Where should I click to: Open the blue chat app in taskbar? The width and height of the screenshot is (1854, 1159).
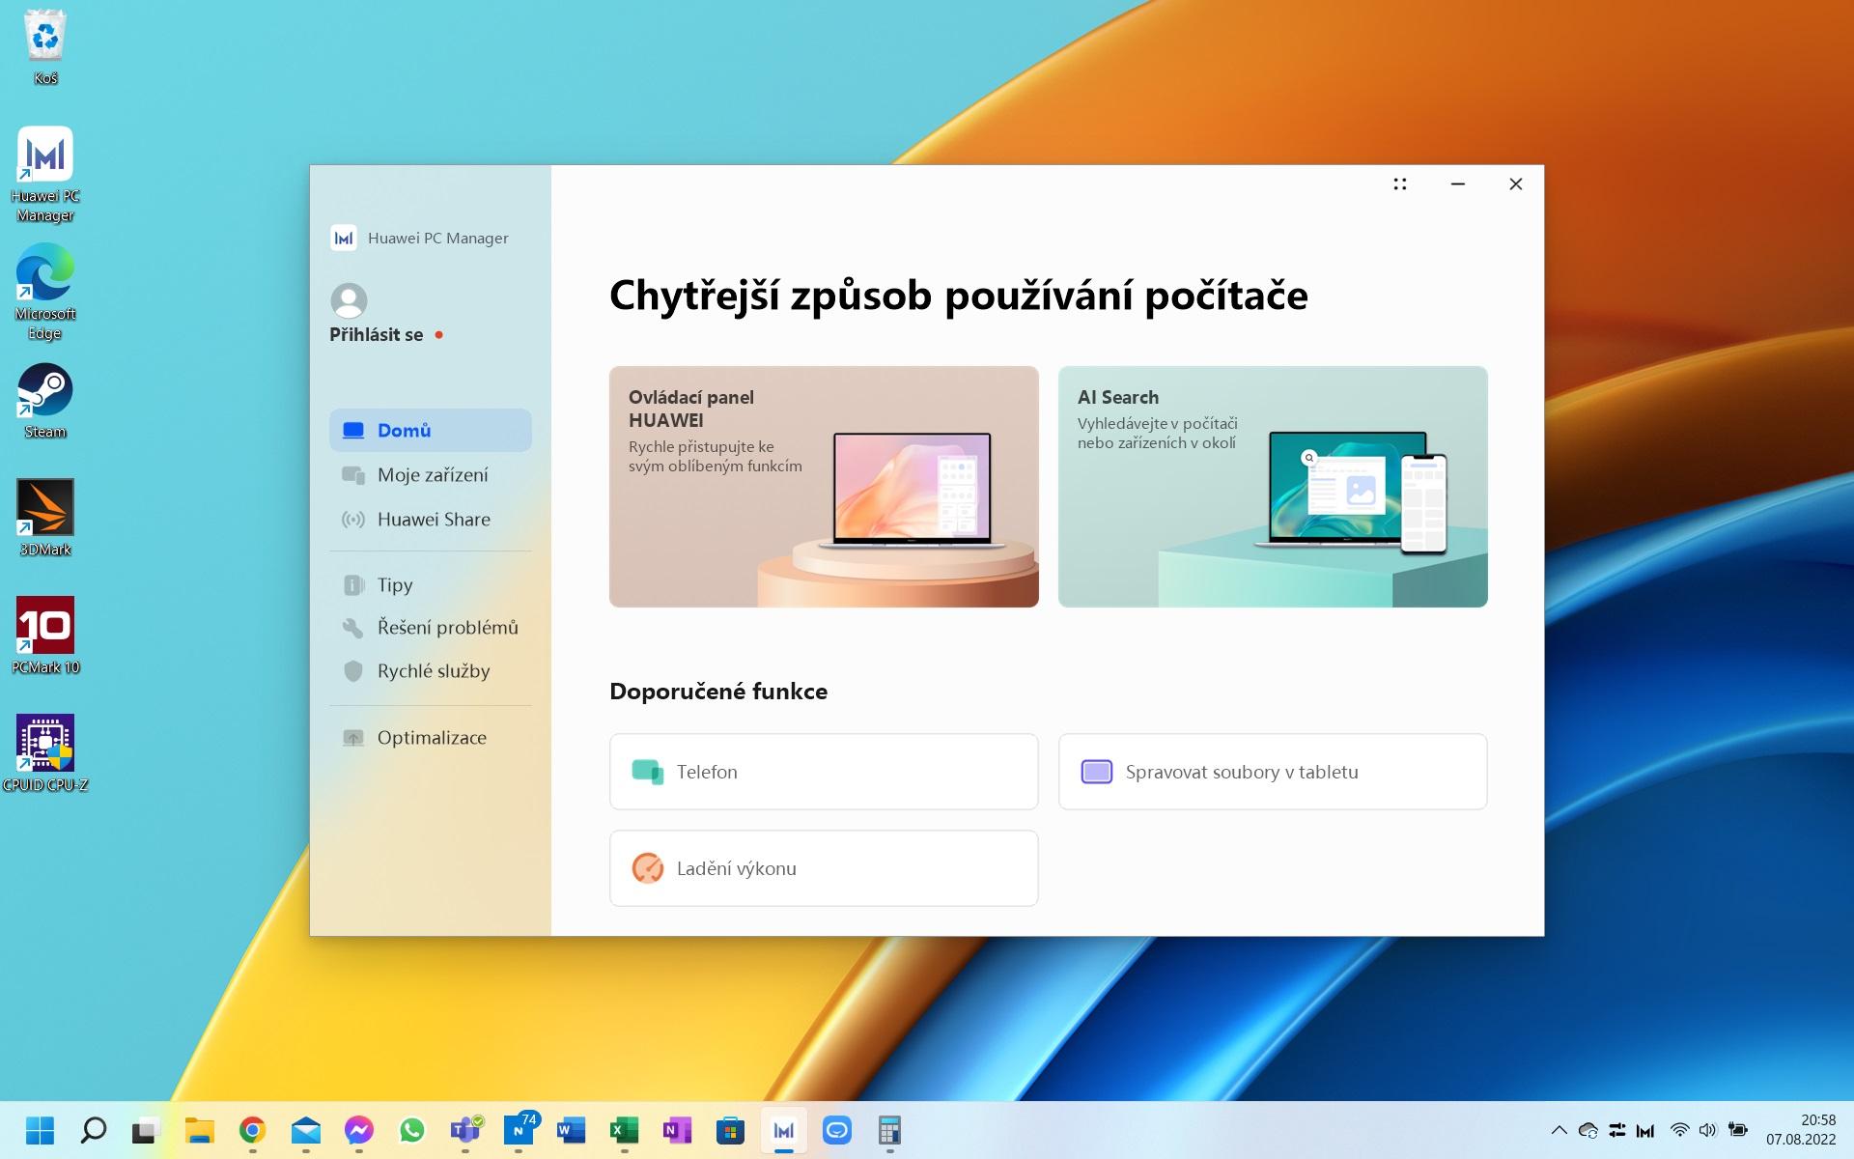[837, 1130]
